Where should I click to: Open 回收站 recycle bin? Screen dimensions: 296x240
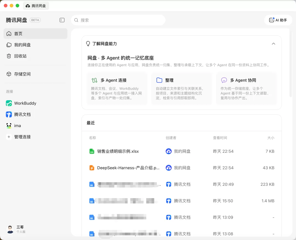pos(35,56)
